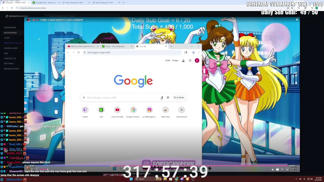This screenshot has width=324, height=182.
Task: Click inner Chrome profile icon
Action: click(x=193, y=52)
